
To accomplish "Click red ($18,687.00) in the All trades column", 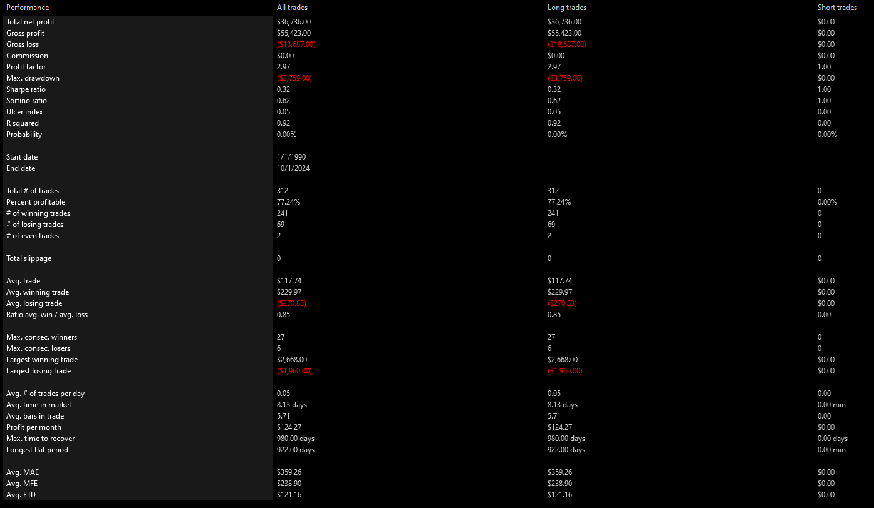I will tap(296, 44).
